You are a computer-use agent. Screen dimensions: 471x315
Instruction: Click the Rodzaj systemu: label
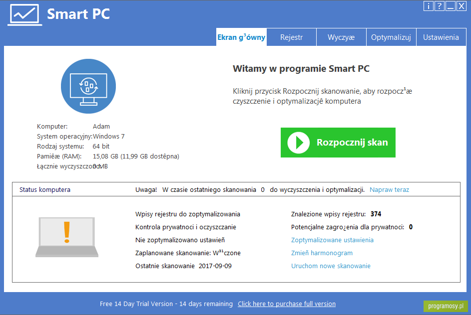click(x=60, y=147)
